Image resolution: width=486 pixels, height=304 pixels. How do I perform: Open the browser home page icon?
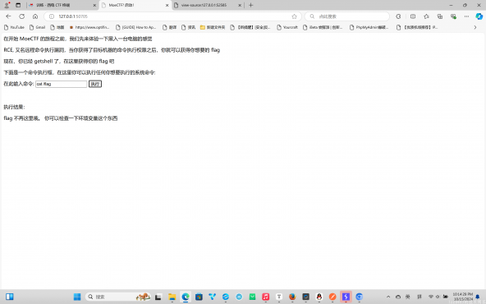[35, 16]
